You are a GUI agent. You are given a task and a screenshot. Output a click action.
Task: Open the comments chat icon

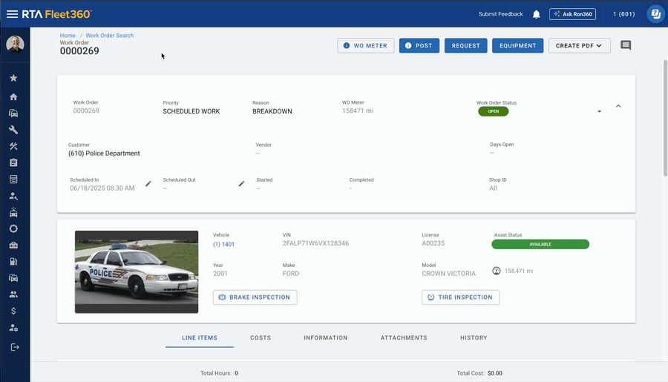[626, 45]
